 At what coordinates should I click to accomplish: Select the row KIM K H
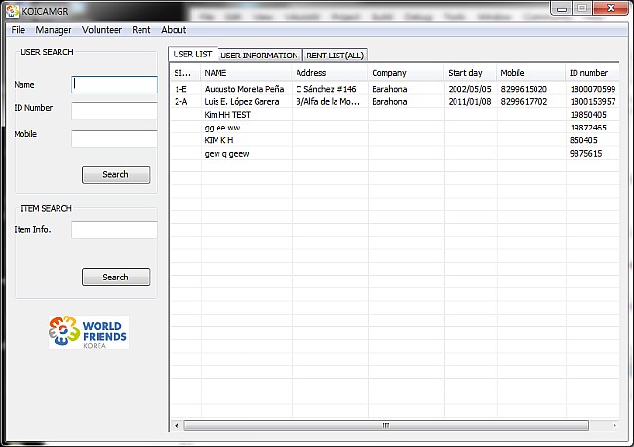(x=395, y=140)
